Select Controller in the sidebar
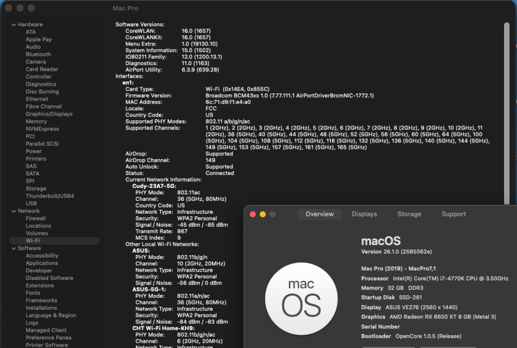This screenshot has width=517, height=348. coord(39,77)
